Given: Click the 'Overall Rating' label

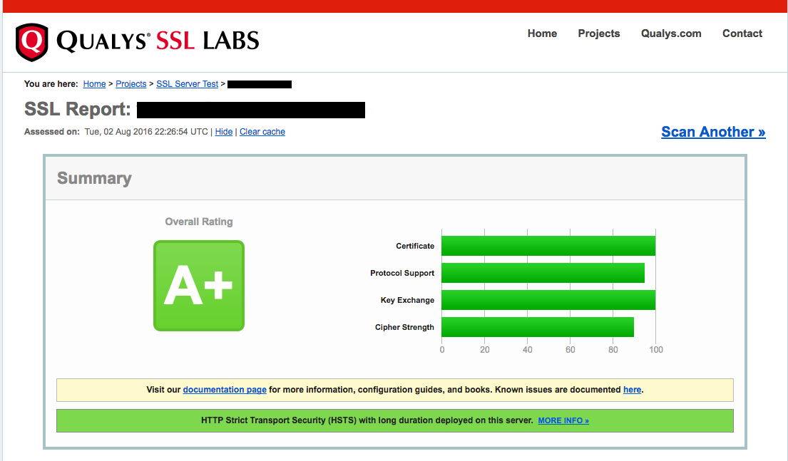Looking at the screenshot, I should pyautogui.click(x=199, y=222).
